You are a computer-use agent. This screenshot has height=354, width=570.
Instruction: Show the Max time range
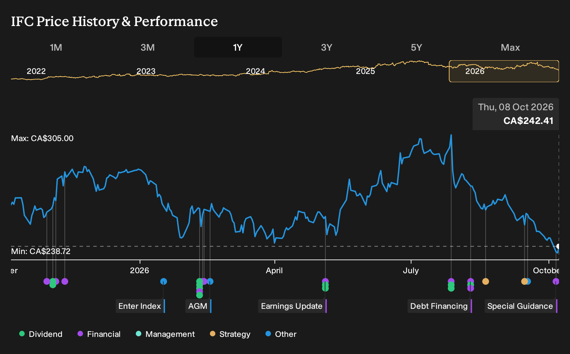pos(510,47)
